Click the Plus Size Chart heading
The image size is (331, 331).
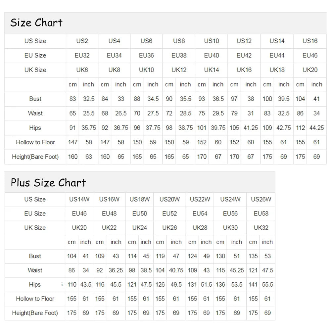(48, 182)
